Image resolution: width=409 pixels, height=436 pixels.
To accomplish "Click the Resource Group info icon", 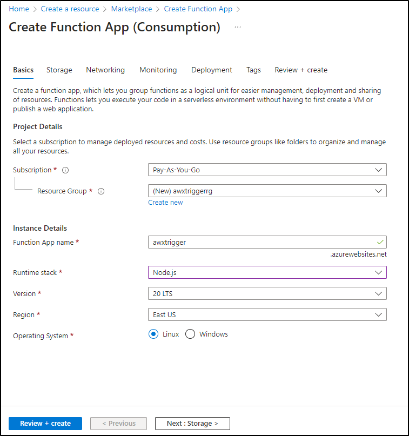I will point(101,191).
